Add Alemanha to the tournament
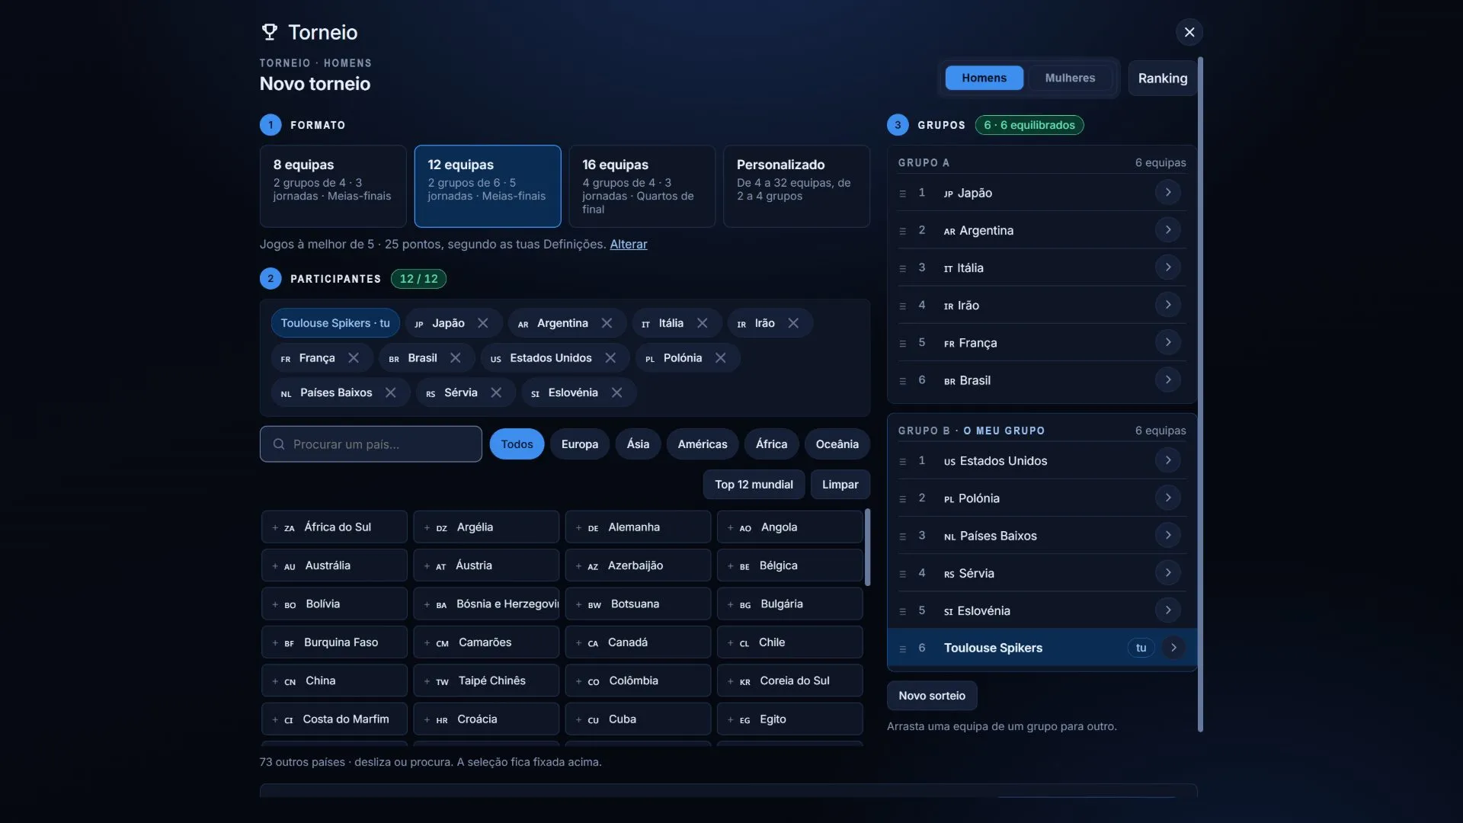Viewport: 1463px width, 823px height. point(638,527)
